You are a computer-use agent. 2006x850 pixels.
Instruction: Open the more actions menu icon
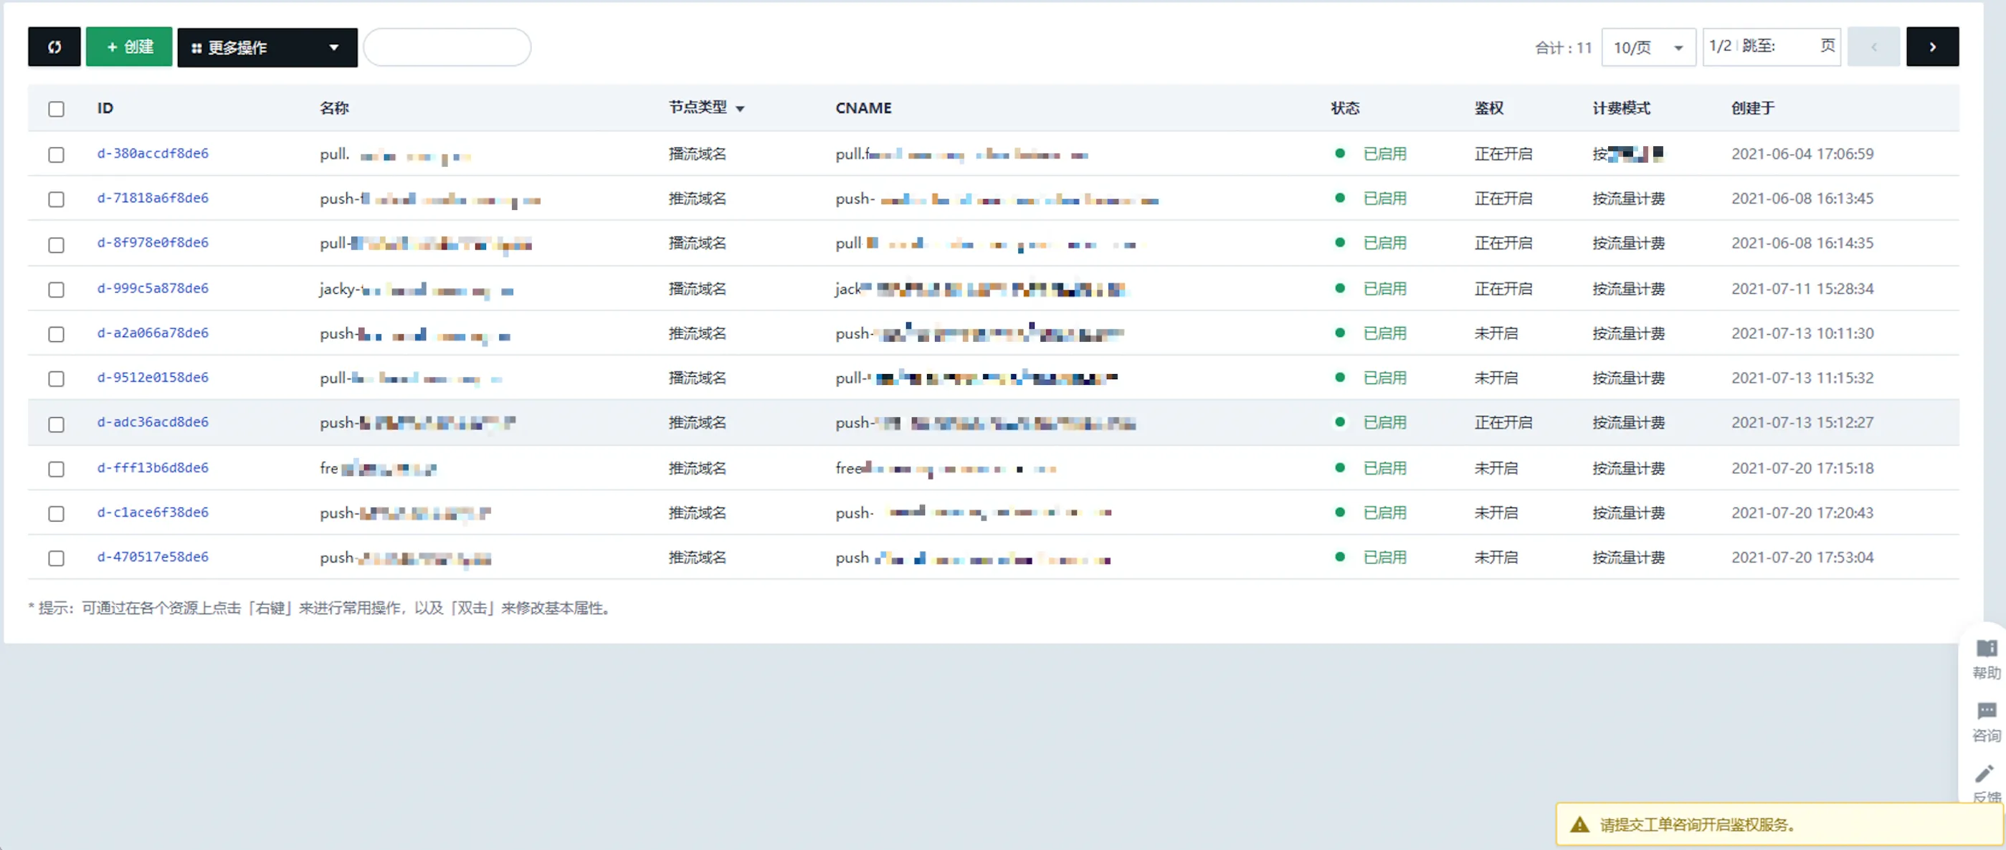[x=336, y=49]
